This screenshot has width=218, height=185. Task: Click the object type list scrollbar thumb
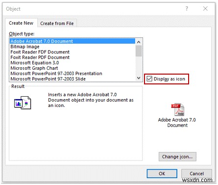139,51
